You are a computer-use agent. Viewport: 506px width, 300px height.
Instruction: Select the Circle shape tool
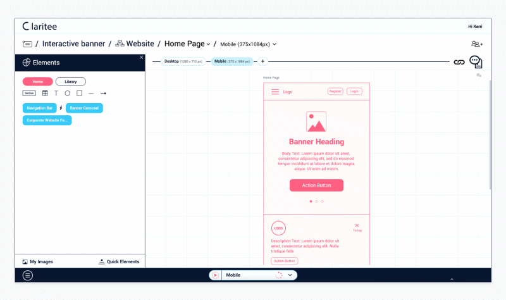pyautogui.click(x=68, y=93)
